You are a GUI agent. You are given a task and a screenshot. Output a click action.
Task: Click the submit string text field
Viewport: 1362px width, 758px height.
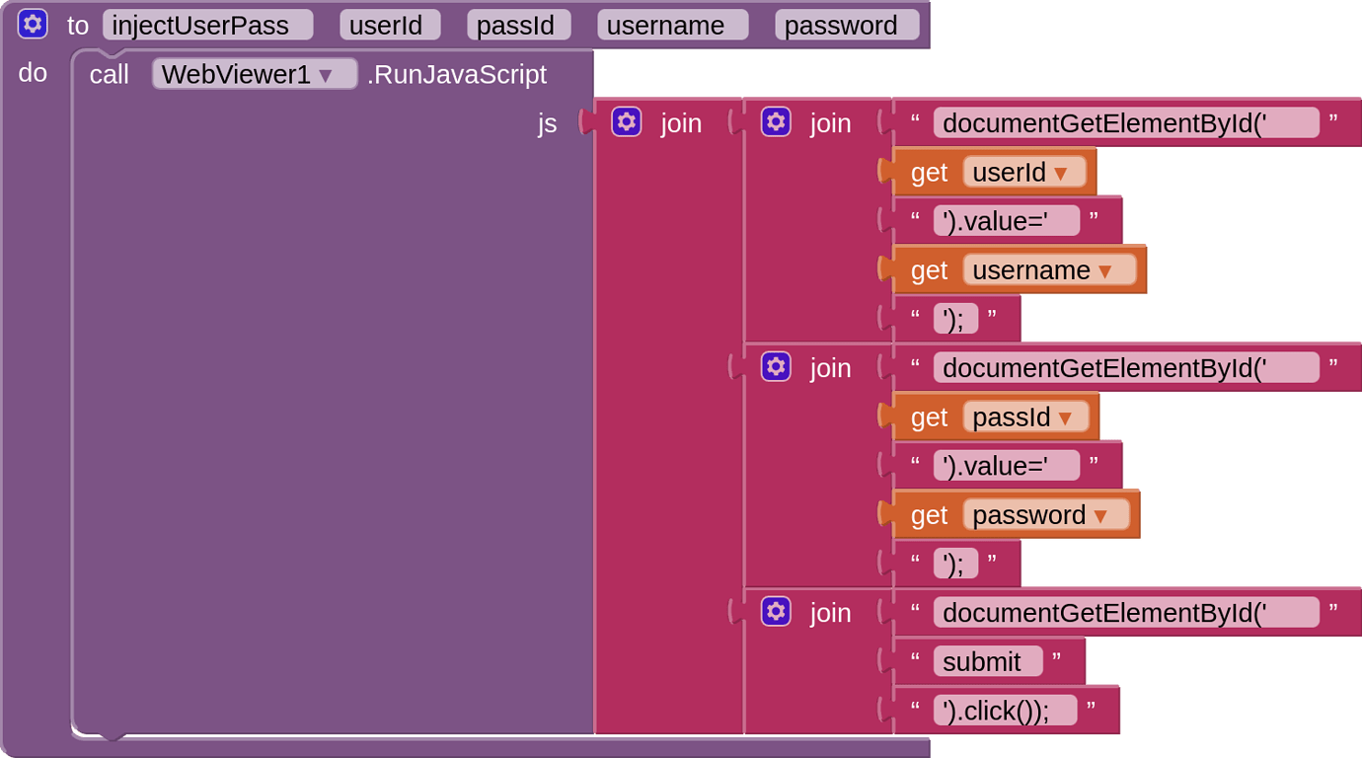[987, 660]
